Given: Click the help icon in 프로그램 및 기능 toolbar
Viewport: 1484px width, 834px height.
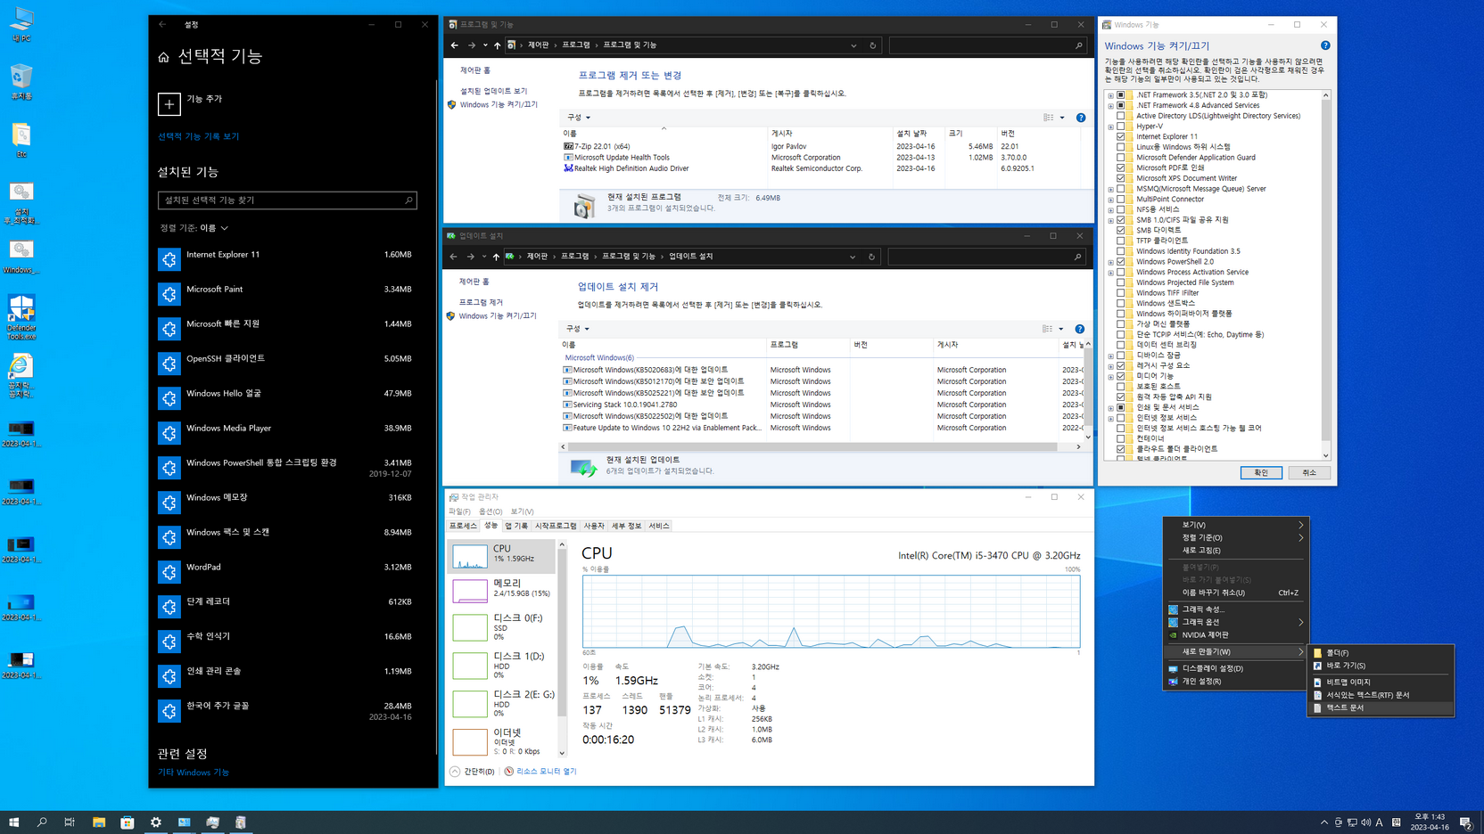Looking at the screenshot, I should [x=1081, y=118].
